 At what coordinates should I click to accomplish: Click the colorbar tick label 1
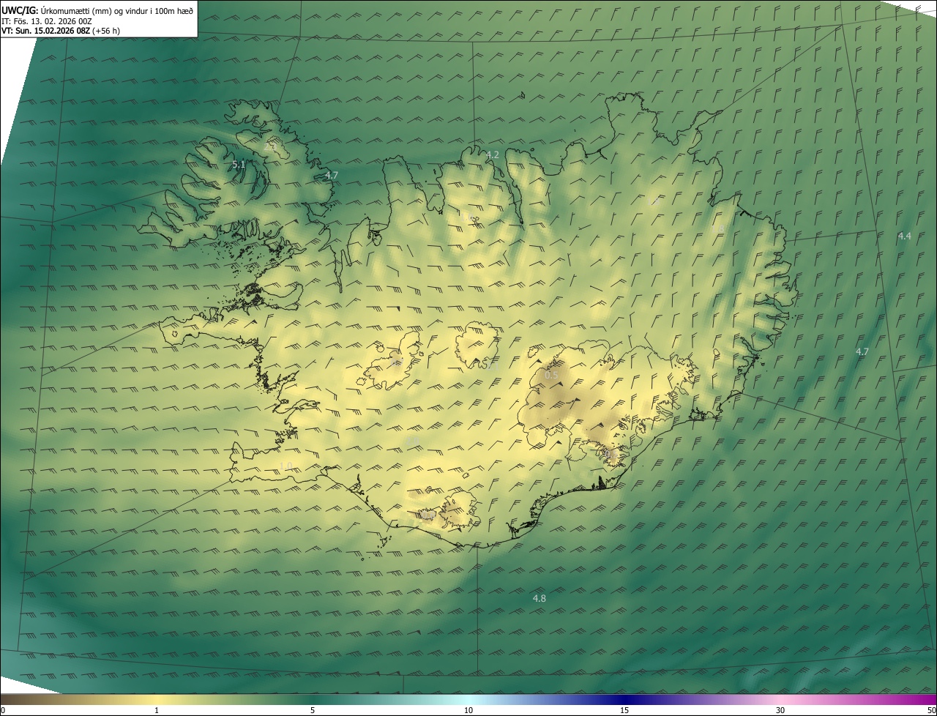pyautogui.click(x=157, y=711)
